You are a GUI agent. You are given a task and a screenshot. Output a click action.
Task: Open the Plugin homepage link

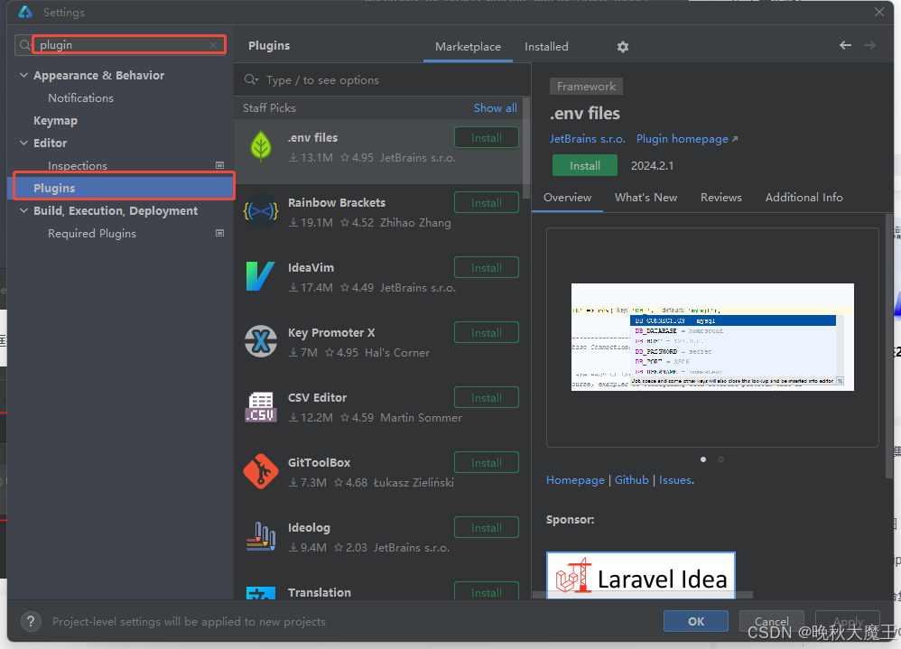coord(686,139)
